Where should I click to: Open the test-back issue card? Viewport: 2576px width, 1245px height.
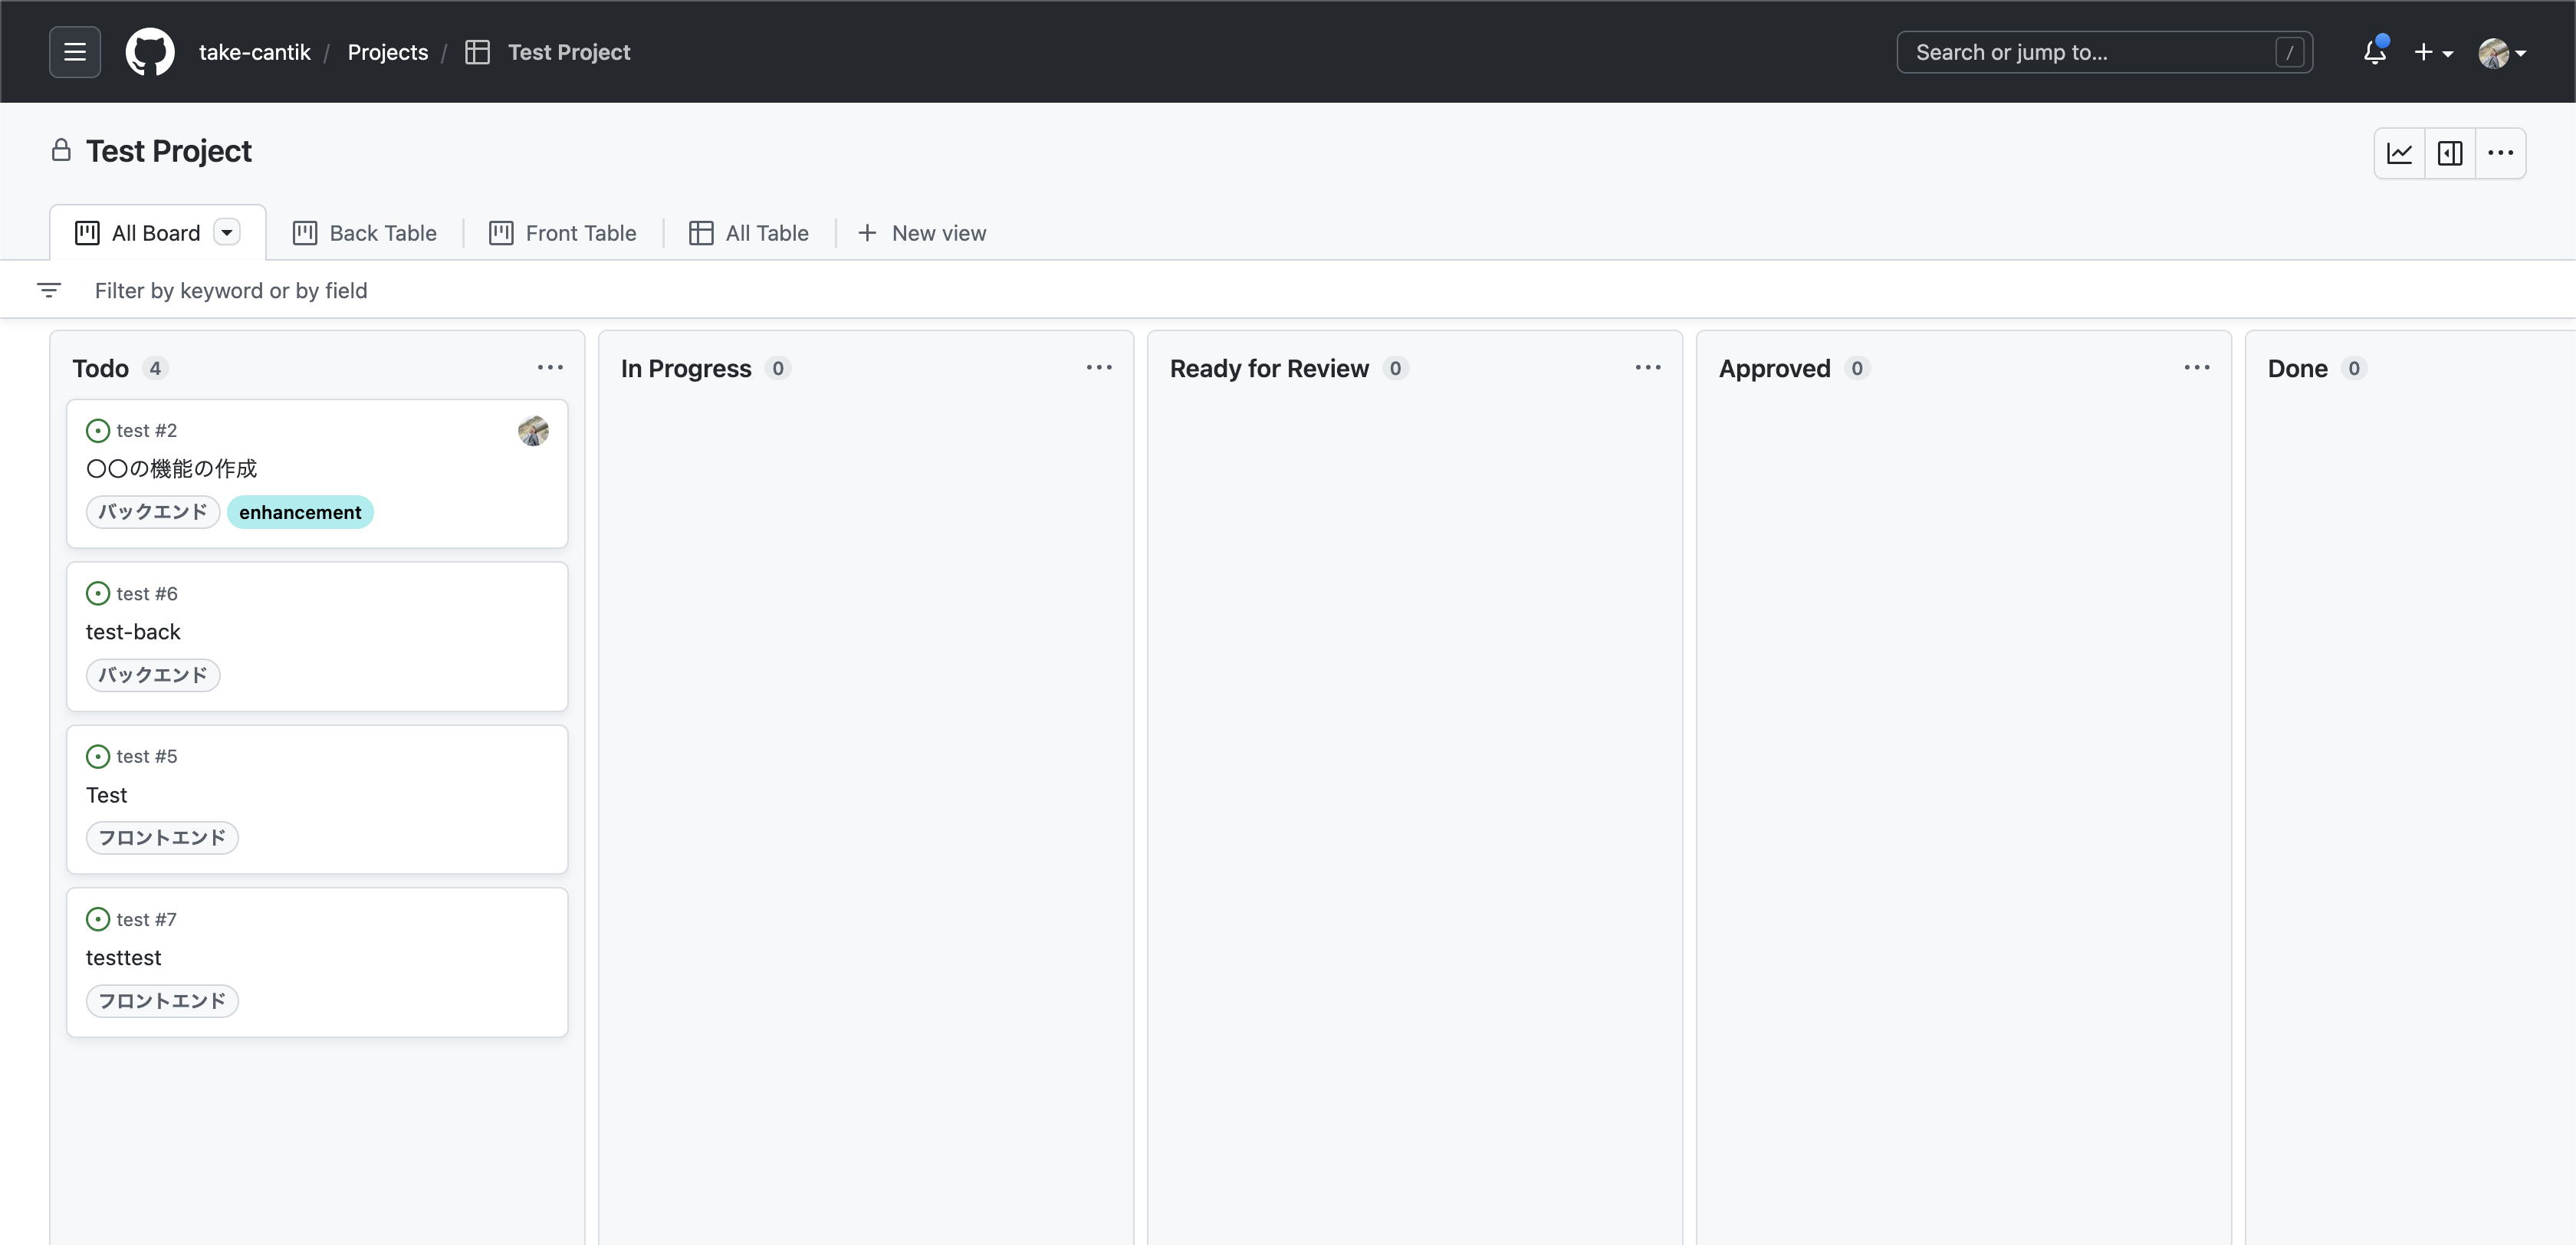click(x=133, y=632)
